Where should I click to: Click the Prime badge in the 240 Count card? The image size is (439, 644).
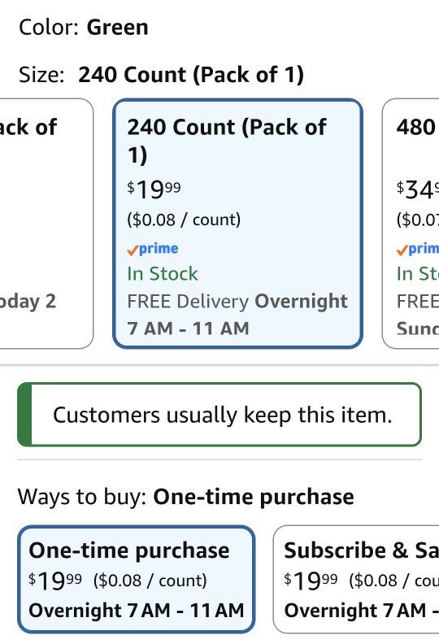click(152, 249)
